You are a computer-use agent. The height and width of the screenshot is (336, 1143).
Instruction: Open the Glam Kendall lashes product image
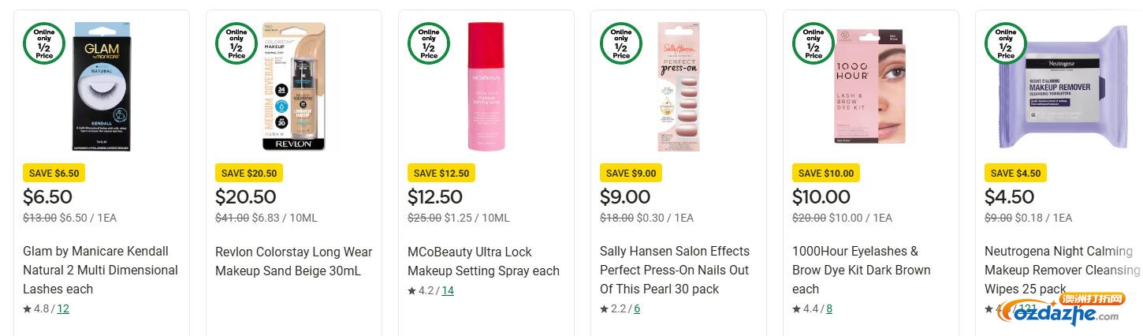tap(102, 87)
